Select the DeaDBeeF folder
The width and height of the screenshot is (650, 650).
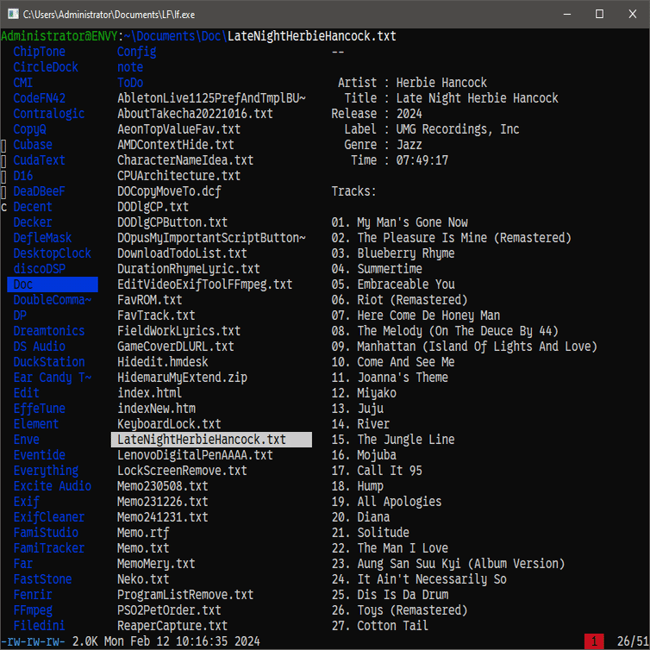40,191
